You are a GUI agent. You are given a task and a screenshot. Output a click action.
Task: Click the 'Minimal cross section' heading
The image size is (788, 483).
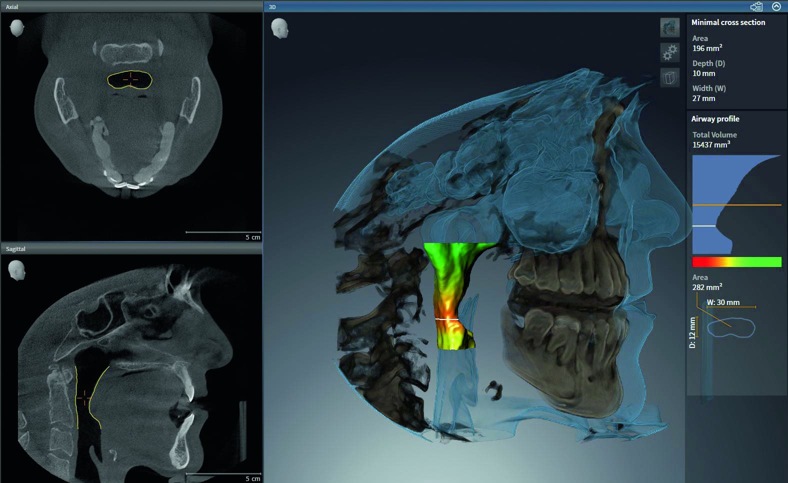point(728,22)
